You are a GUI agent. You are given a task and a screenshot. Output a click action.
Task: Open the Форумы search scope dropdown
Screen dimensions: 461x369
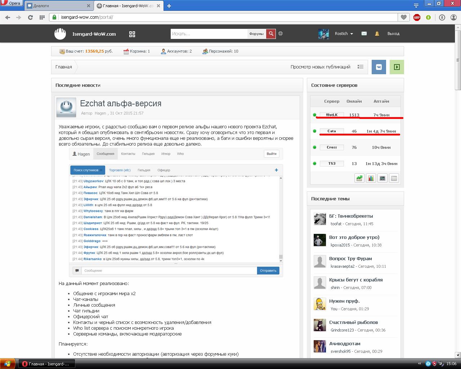[x=256, y=34]
